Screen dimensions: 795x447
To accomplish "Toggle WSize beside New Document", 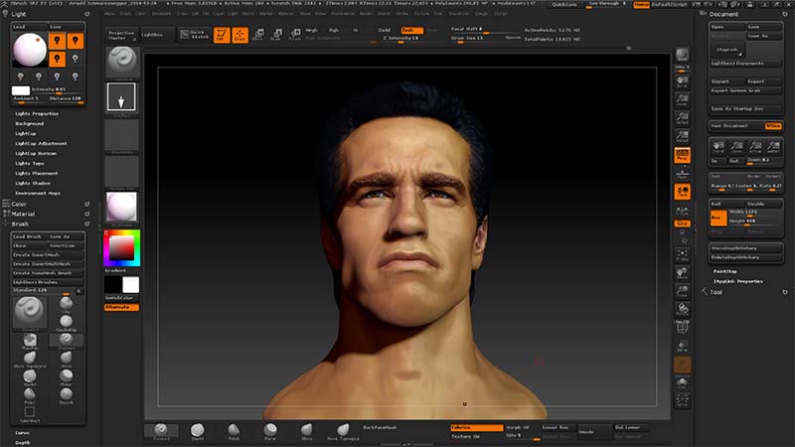I will click(x=773, y=126).
